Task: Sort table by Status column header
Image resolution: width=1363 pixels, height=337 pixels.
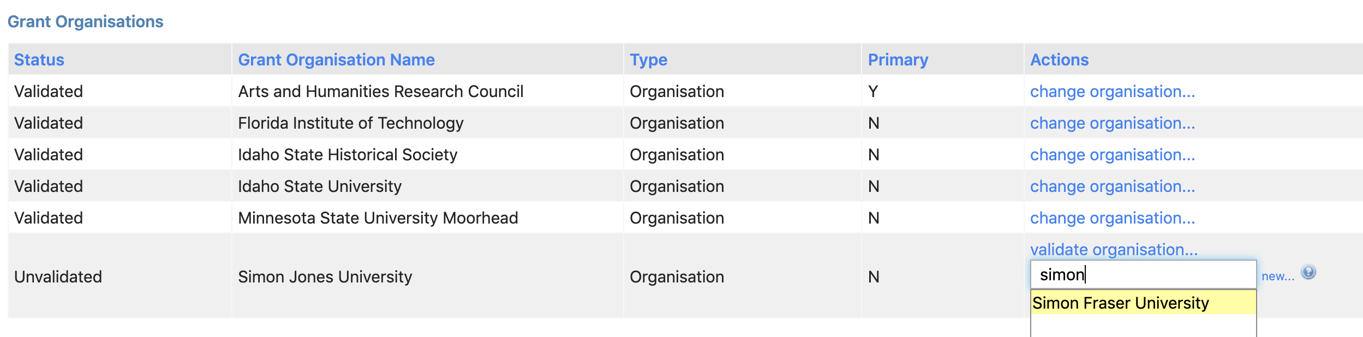Action: tap(39, 59)
